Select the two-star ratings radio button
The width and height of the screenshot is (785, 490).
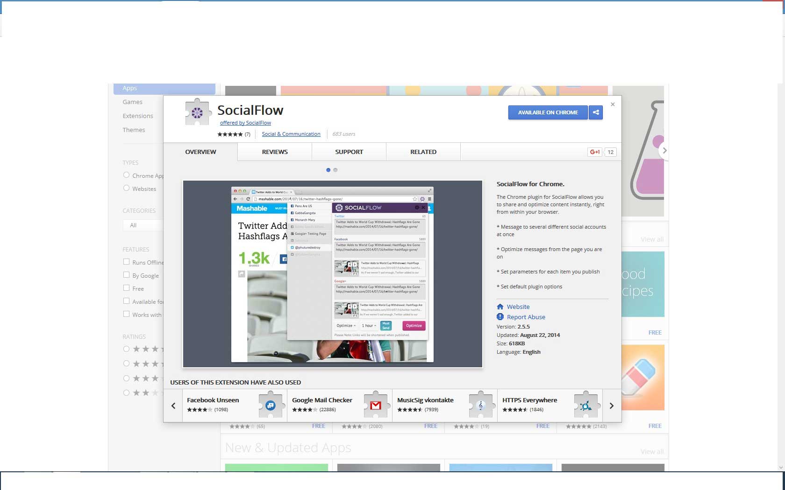tap(126, 393)
